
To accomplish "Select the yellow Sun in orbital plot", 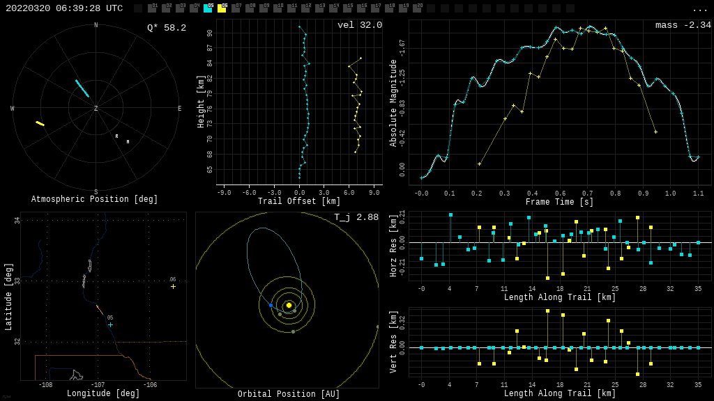I will tap(289, 305).
